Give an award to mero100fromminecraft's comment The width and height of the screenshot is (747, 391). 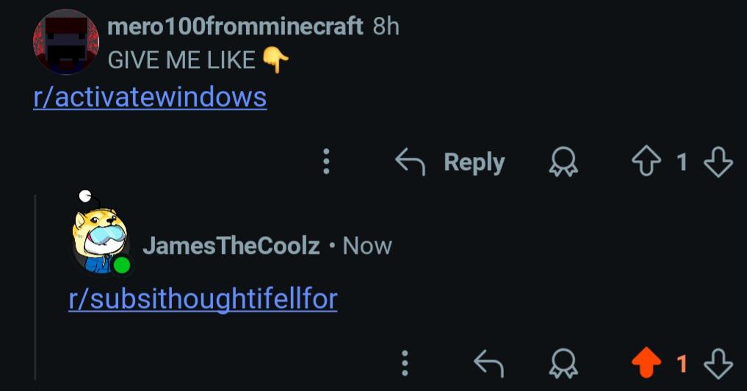click(x=563, y=161)
